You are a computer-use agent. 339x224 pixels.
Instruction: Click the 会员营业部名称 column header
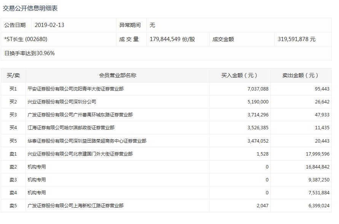pyautogui.click(x=118, y=76)
